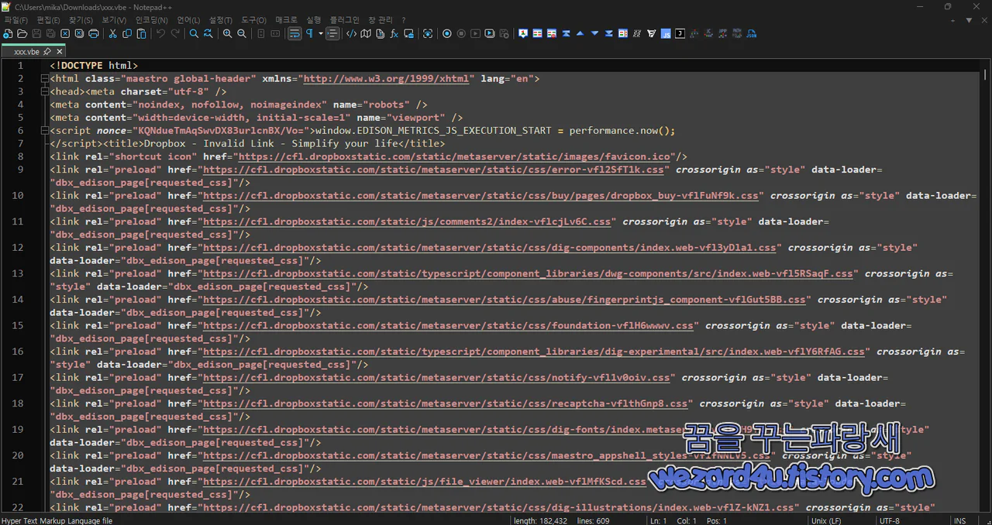
Task: Open the Replace dialog icon
Action: [x=208, y=34]
